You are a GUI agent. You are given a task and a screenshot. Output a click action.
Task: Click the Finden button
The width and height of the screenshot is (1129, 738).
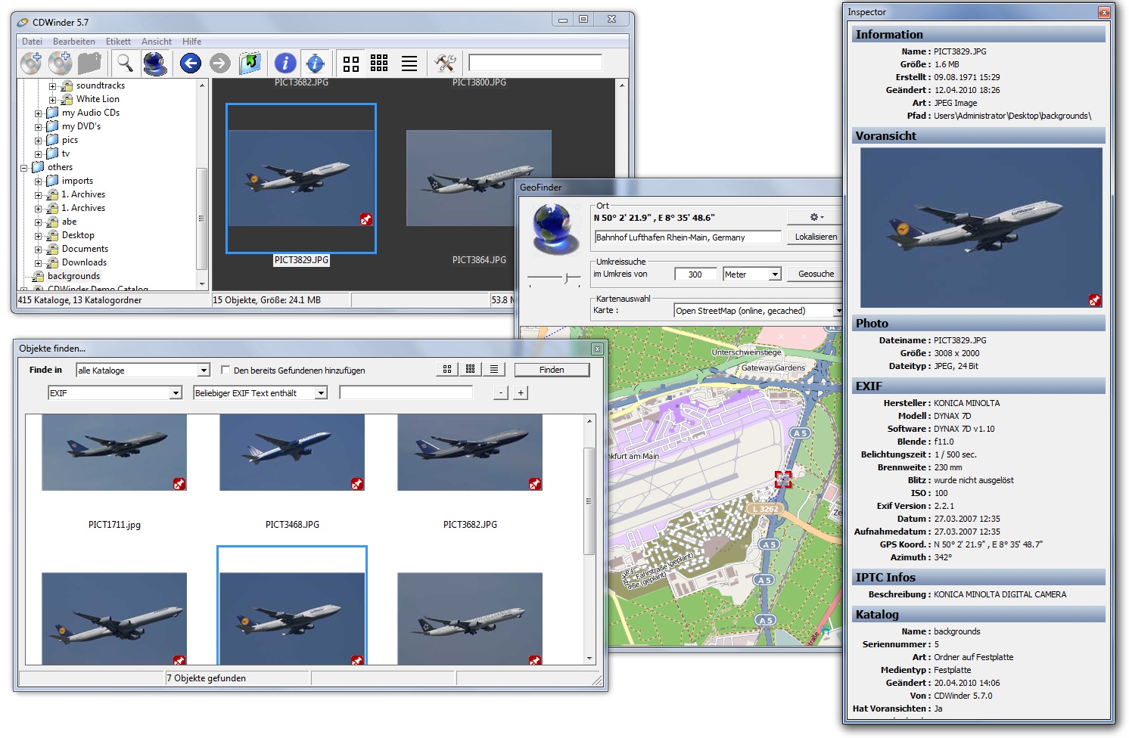[552, 370]
